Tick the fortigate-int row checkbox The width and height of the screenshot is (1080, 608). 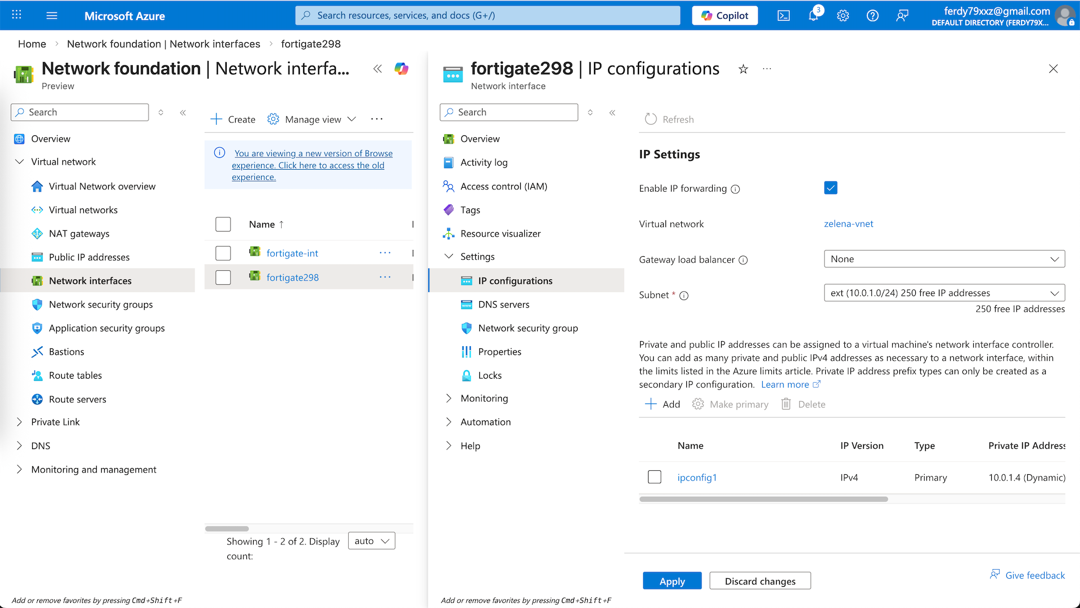pos(223,253)
